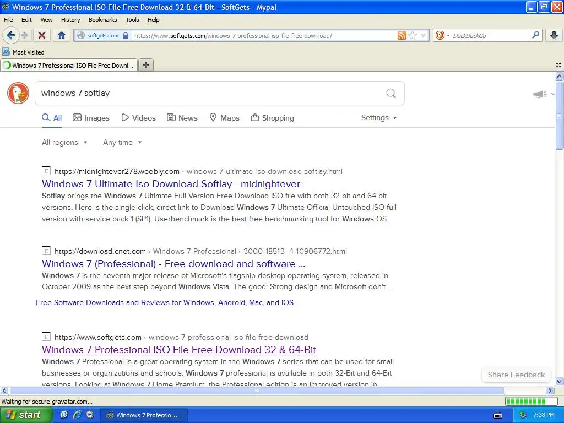Open the Bookmarks menu
Screen dimensions: 564x423
pyautogui.click(x=103, y=20)
